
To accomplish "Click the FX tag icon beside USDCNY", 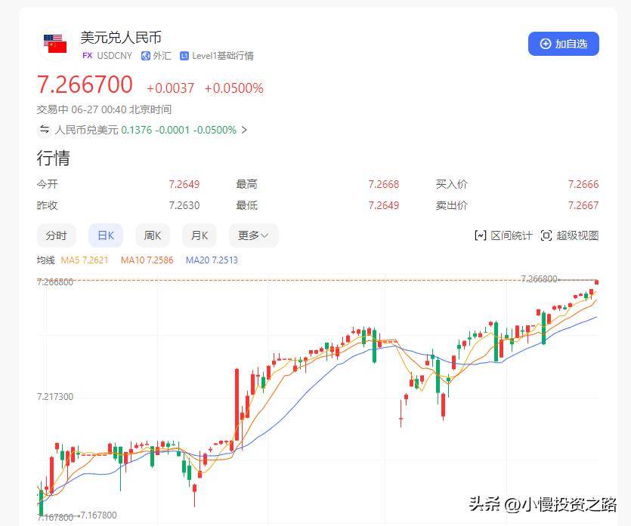I will 88,55.
